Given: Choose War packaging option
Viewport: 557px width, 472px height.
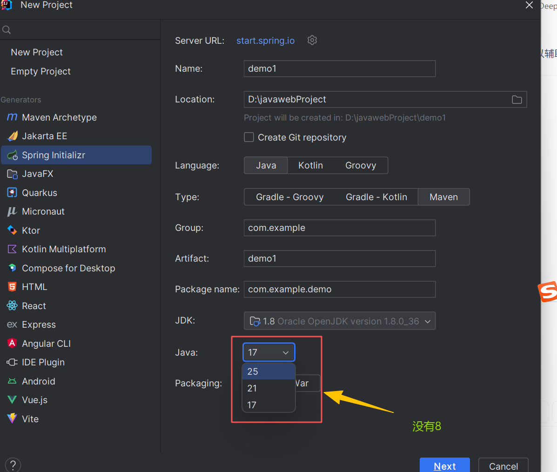Looking at the screenshot, I should tap(308, 383).
